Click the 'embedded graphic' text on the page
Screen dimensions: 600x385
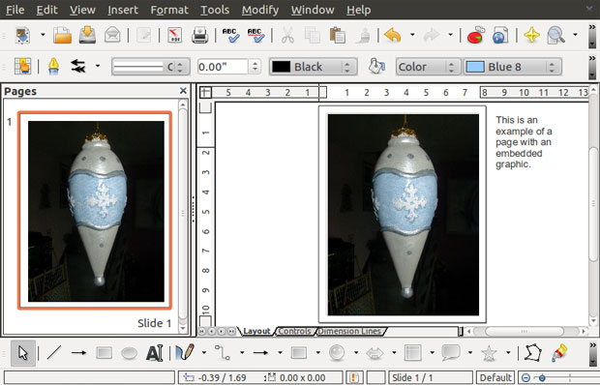click(x=519, y=159)
